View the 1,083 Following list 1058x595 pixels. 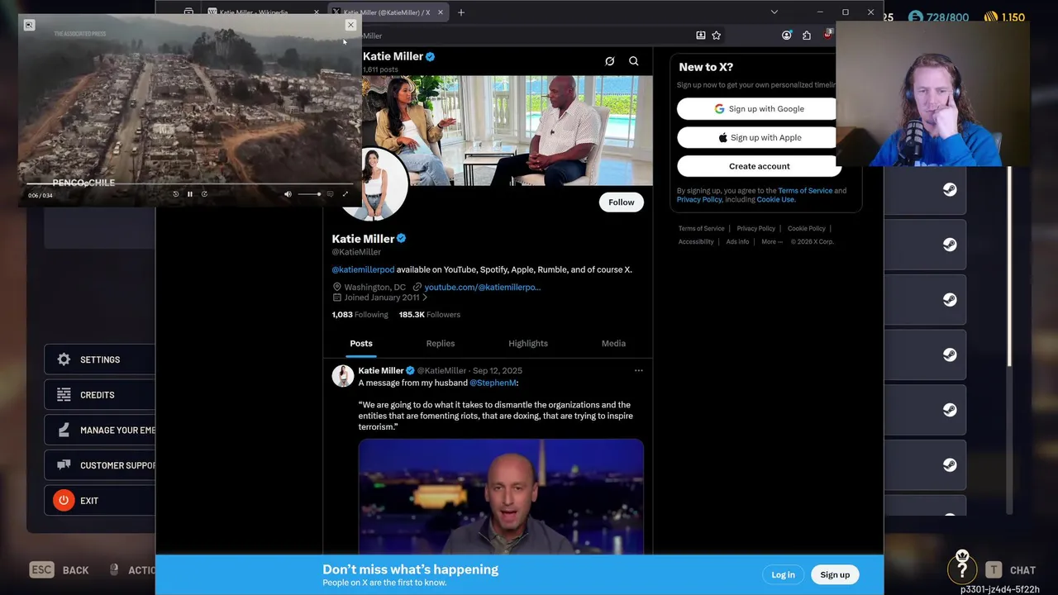click(360, 315)
